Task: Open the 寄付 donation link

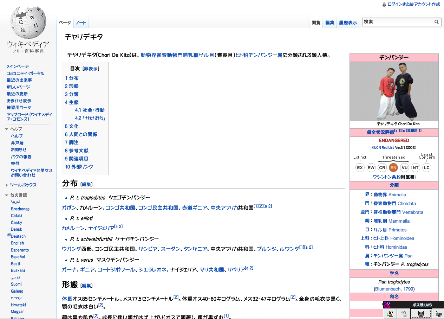Action: (15, 164)
